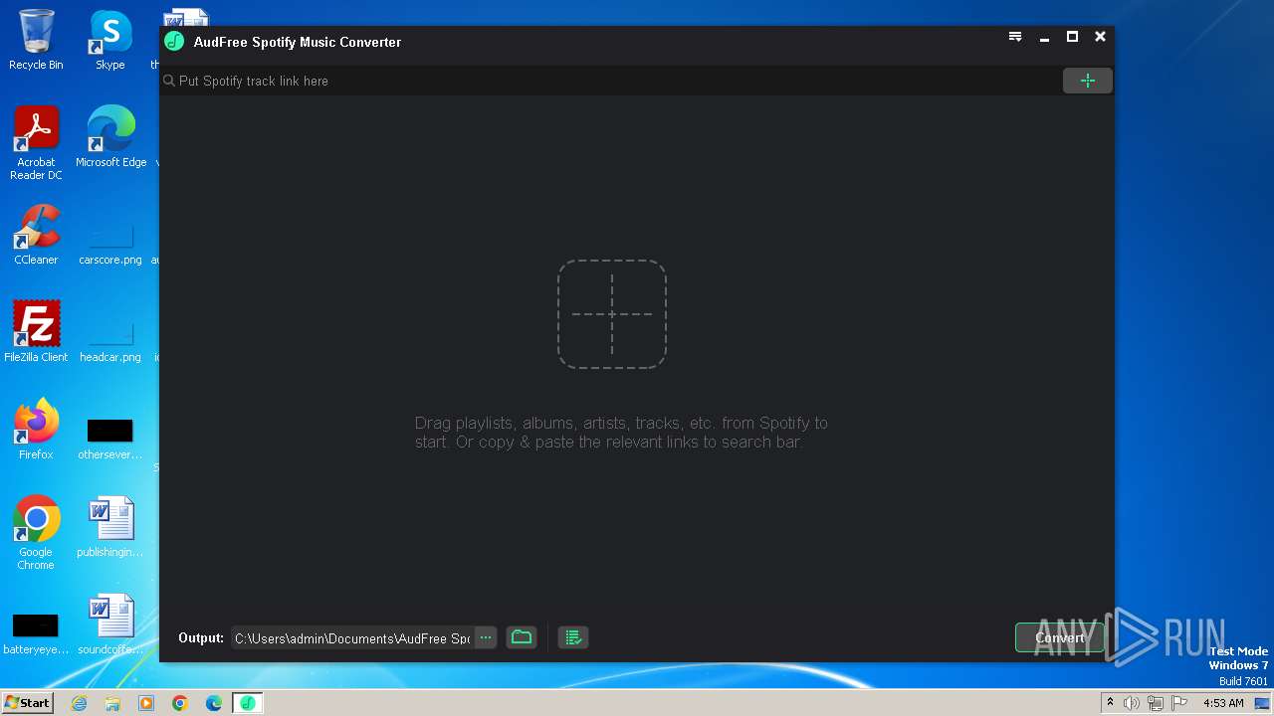Select the FileZilla Client desktop icon
The image size is (1274, 716).
tap(36, 332)
